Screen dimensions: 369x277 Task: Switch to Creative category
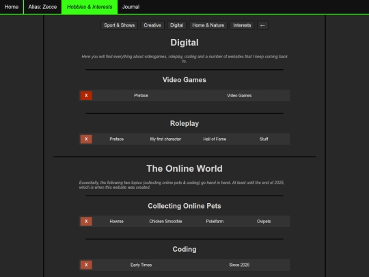(x=152, y=25)
